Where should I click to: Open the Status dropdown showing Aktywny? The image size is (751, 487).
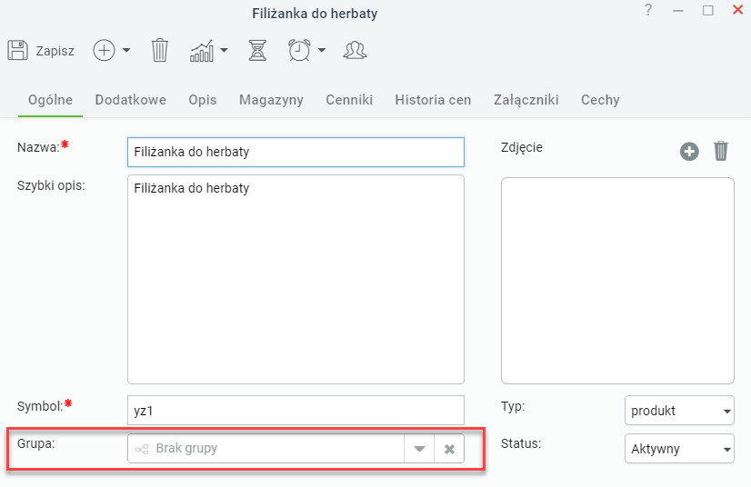pos(679,449)
